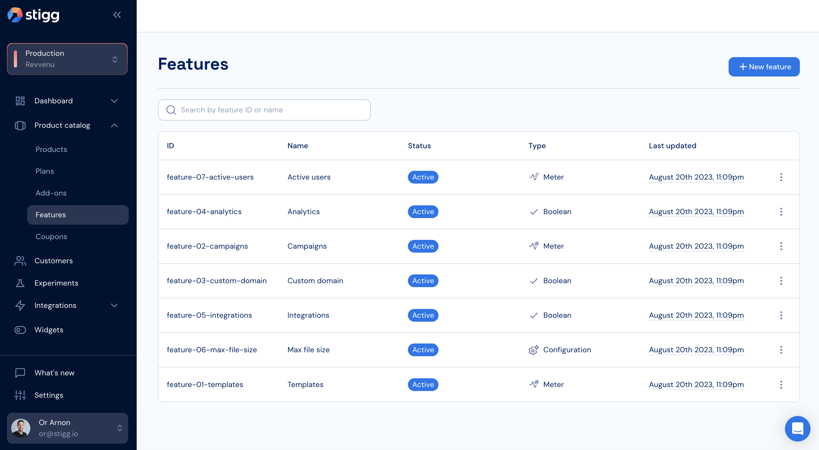
Task: Open What's new
Action: [x=54, y=372]
